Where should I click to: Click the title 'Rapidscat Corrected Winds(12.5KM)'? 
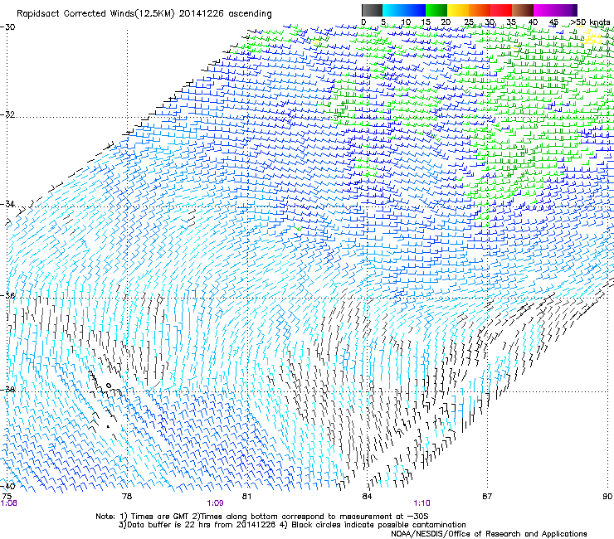(96, 14)
